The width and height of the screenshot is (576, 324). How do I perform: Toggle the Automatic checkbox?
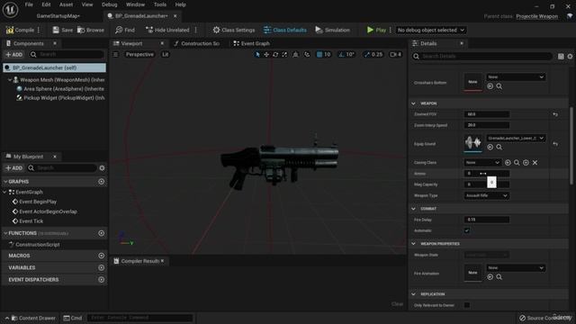pyautogui.click(x=467, y=230)
